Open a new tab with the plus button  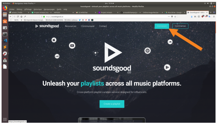coord(211,13)
